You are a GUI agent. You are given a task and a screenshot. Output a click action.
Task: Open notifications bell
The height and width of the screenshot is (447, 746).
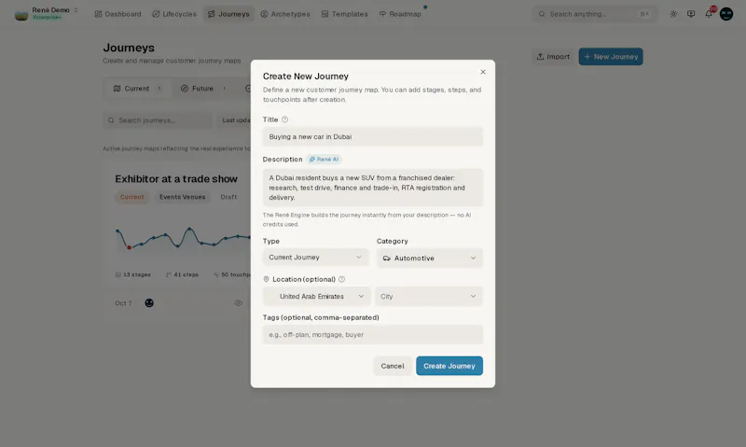pyautogui.click(x=709, y=14)
